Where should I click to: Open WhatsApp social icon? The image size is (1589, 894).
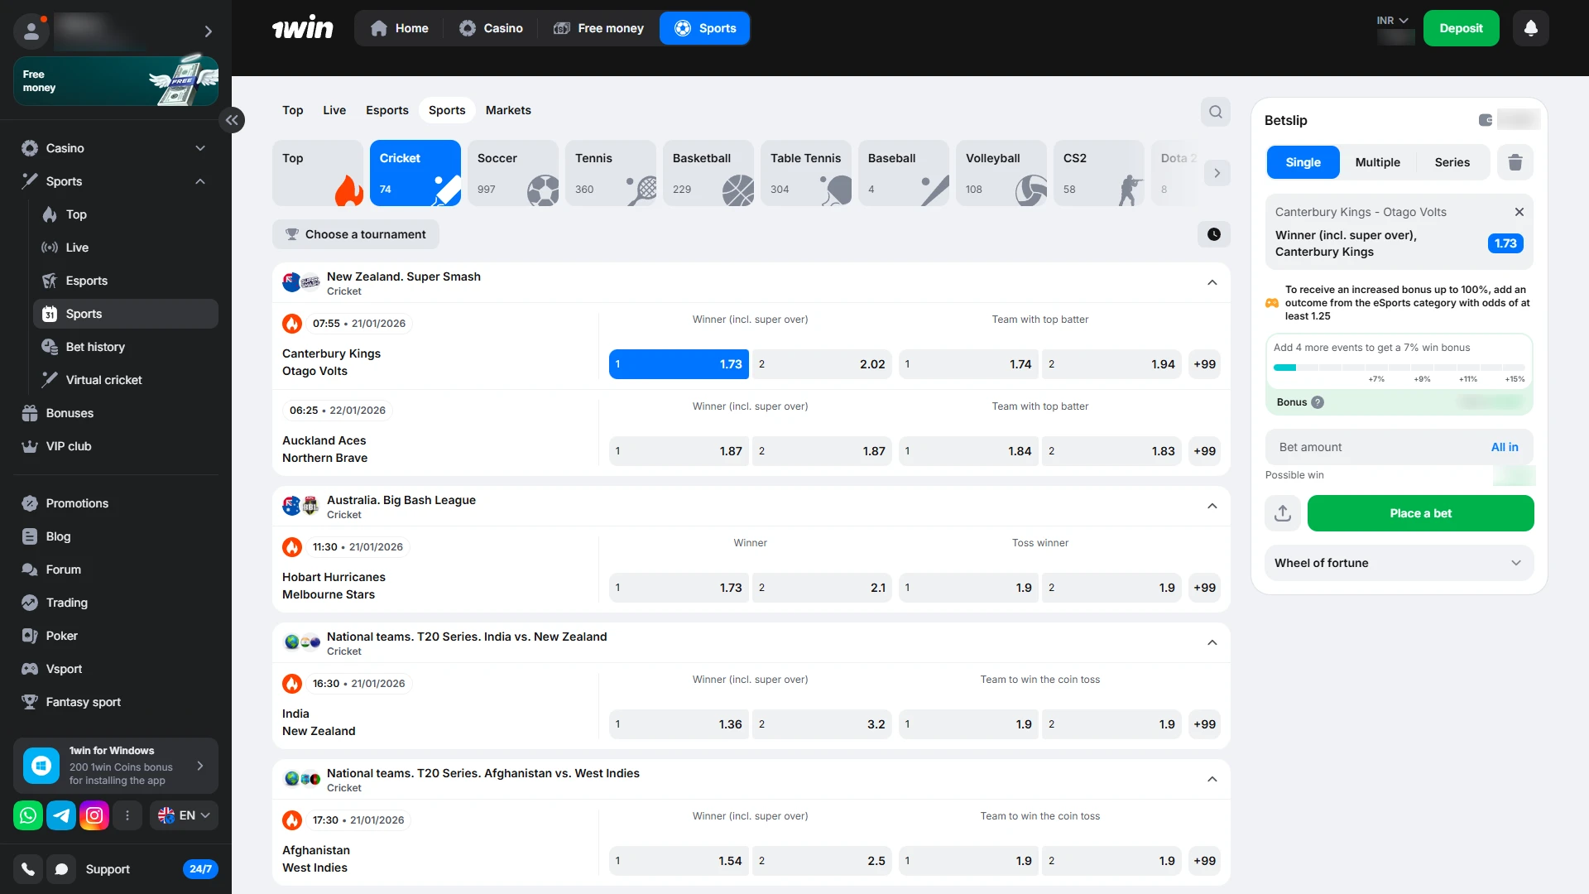point(28,815)
